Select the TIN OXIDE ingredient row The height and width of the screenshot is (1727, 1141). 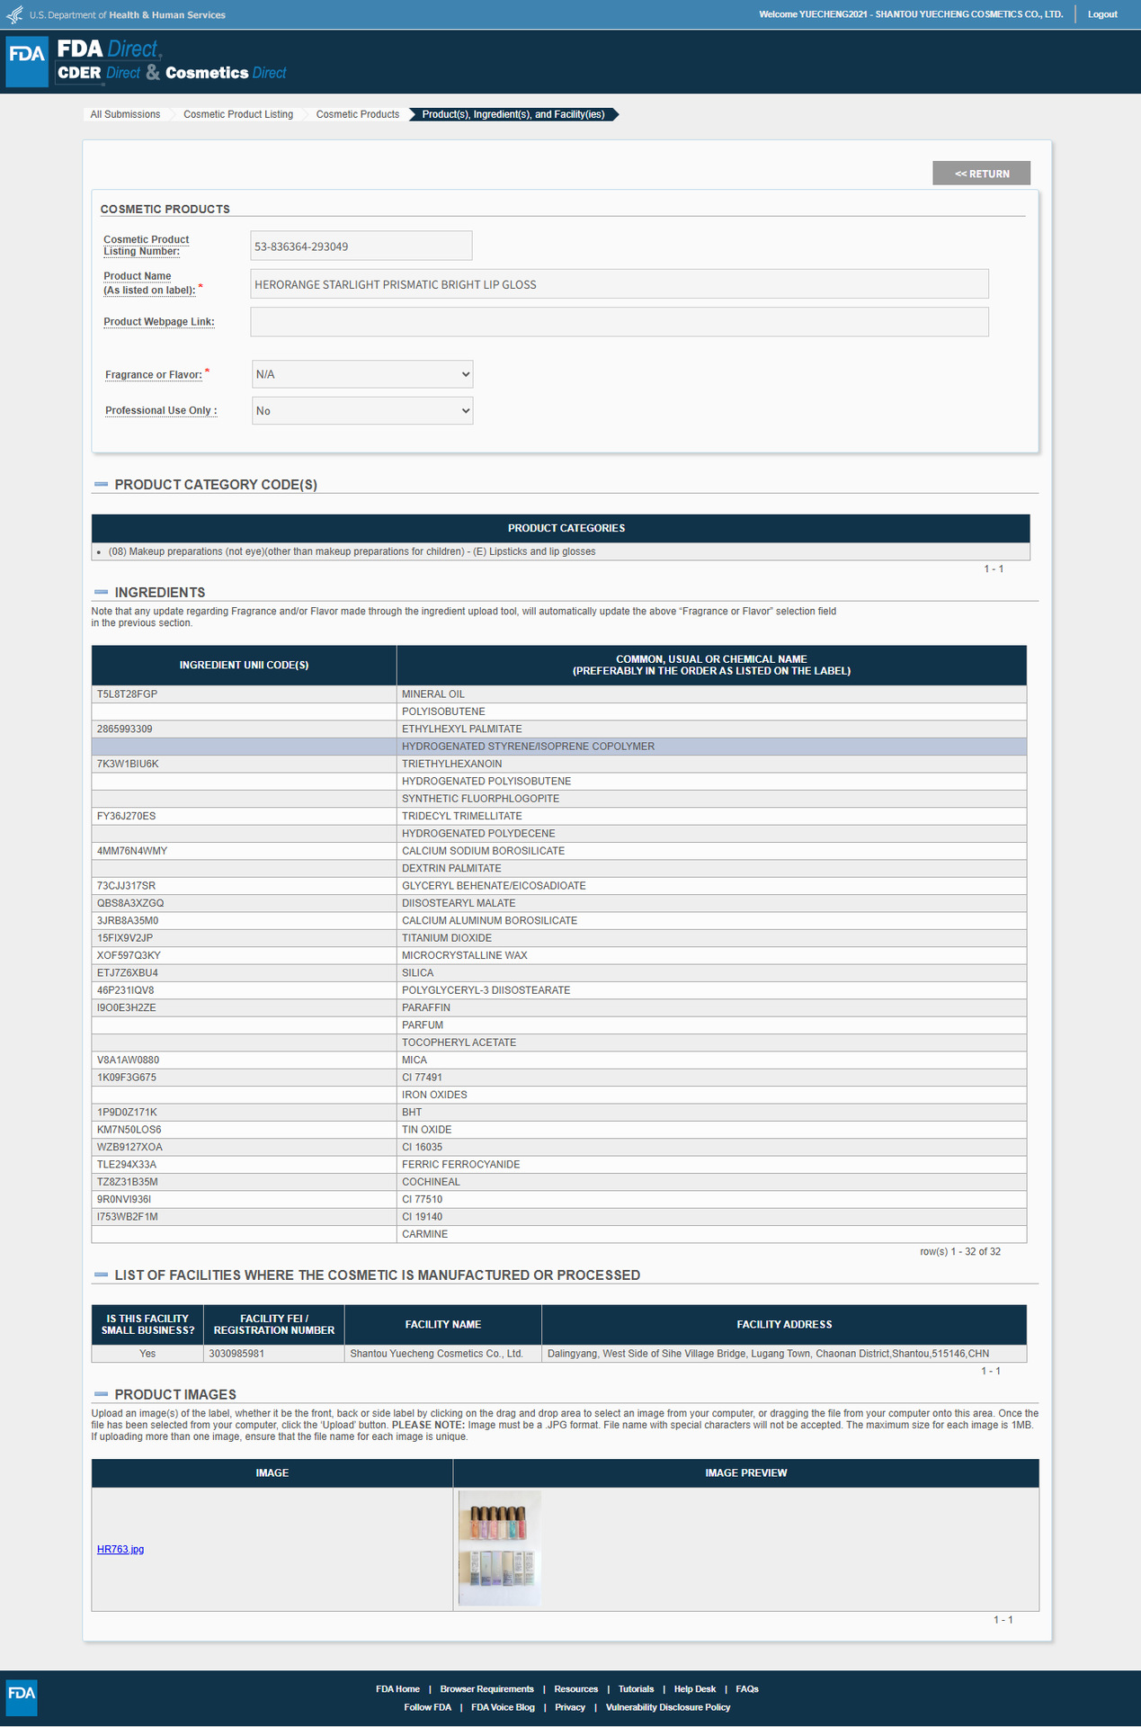[x=558, y=1130]
